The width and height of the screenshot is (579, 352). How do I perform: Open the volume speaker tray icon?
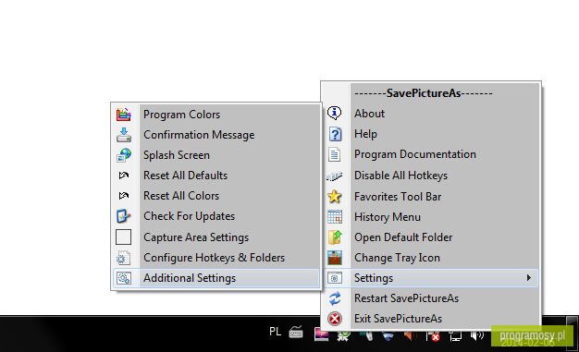click(476, 335)
